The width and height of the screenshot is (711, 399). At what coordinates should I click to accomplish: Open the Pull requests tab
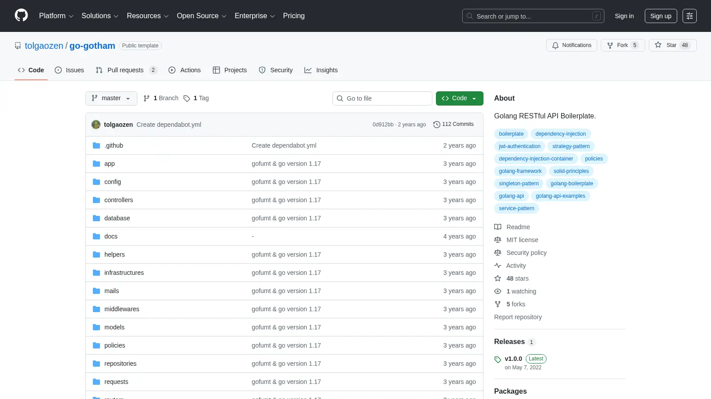[126, 70]
